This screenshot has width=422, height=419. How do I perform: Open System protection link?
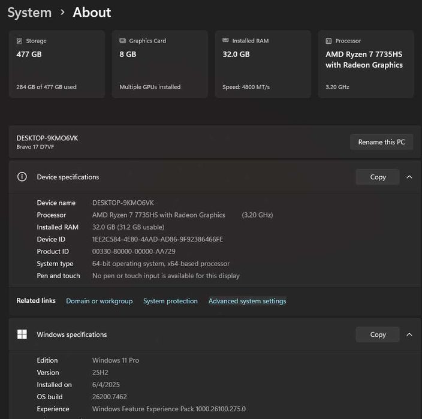coord(170,301)
